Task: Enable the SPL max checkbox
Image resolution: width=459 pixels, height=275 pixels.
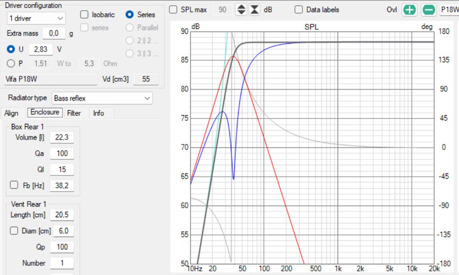Action: pos(173,10)
